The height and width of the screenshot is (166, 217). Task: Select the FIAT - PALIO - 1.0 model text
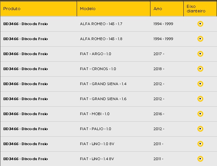click(96, 129)
